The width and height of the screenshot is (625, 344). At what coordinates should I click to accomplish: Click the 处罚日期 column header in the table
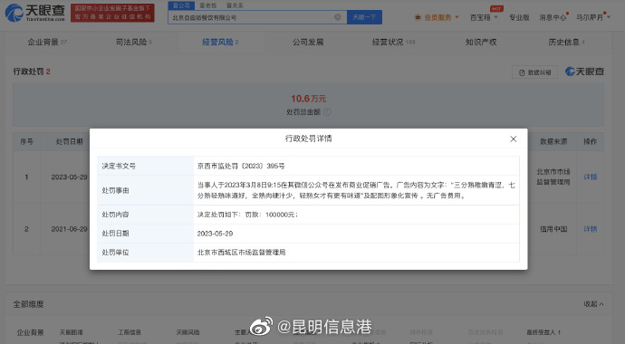(70, 141)
